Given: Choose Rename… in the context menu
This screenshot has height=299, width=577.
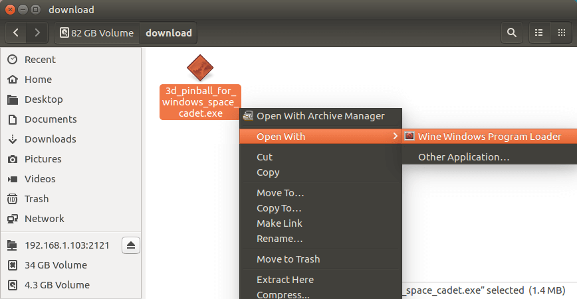Looking at the screenshot, I should point(279,239).
